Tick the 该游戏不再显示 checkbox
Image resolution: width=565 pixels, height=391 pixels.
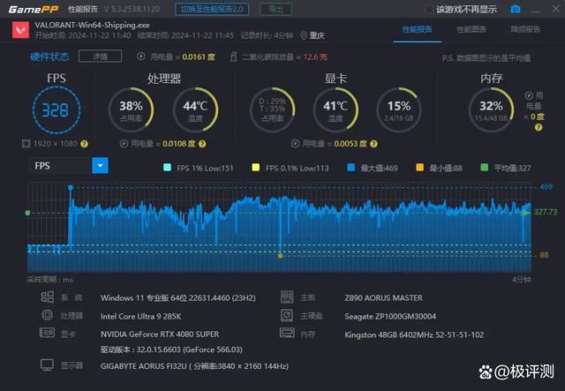pyautogui.click(x=429, y=10)
